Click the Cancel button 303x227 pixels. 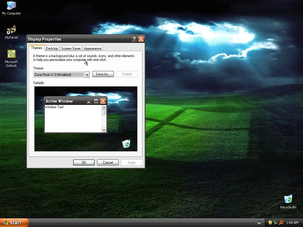tap(108, 163)
